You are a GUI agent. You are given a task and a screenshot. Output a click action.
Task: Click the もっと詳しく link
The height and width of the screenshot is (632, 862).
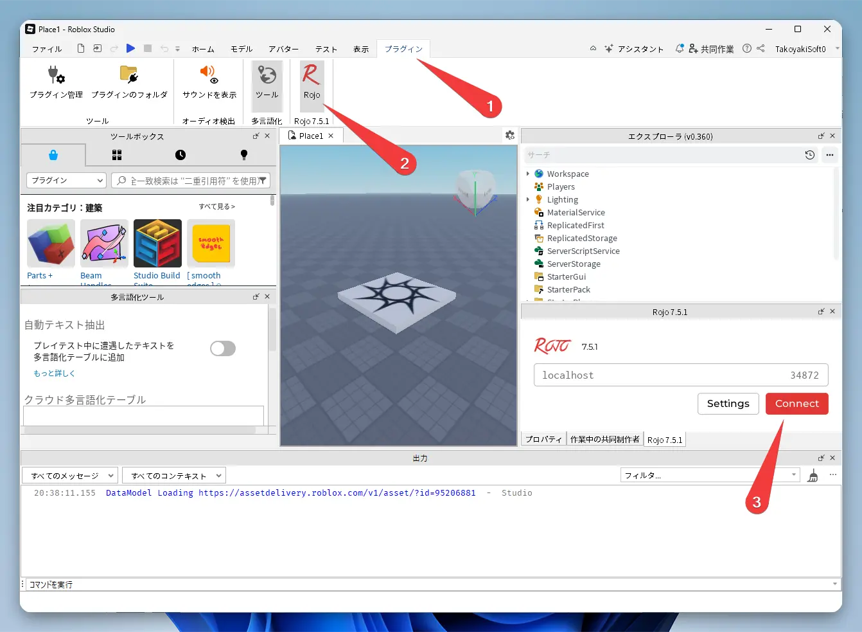[x=53, y=373]
